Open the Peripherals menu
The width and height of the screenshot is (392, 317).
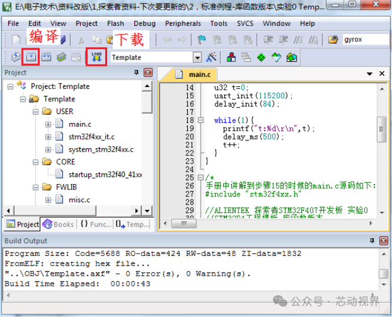tap(182, 24)
